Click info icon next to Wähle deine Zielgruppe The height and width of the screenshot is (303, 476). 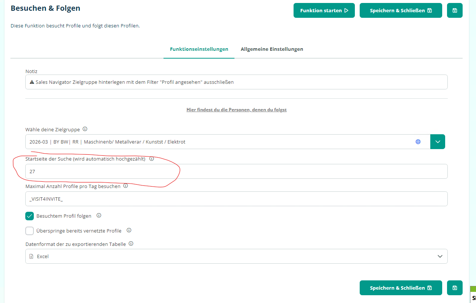coord(85,129)
